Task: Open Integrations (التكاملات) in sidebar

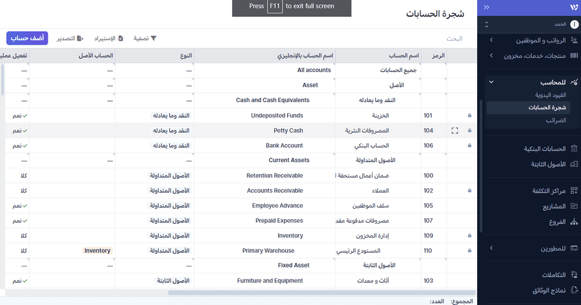Action: 554,274
